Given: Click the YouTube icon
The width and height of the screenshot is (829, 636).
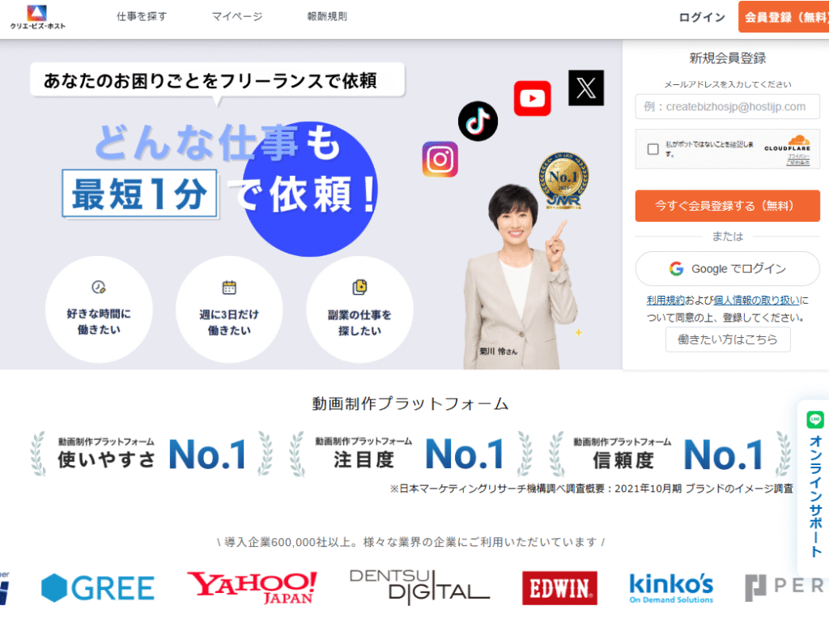Looking at the screenshot, I should (532, 98).
